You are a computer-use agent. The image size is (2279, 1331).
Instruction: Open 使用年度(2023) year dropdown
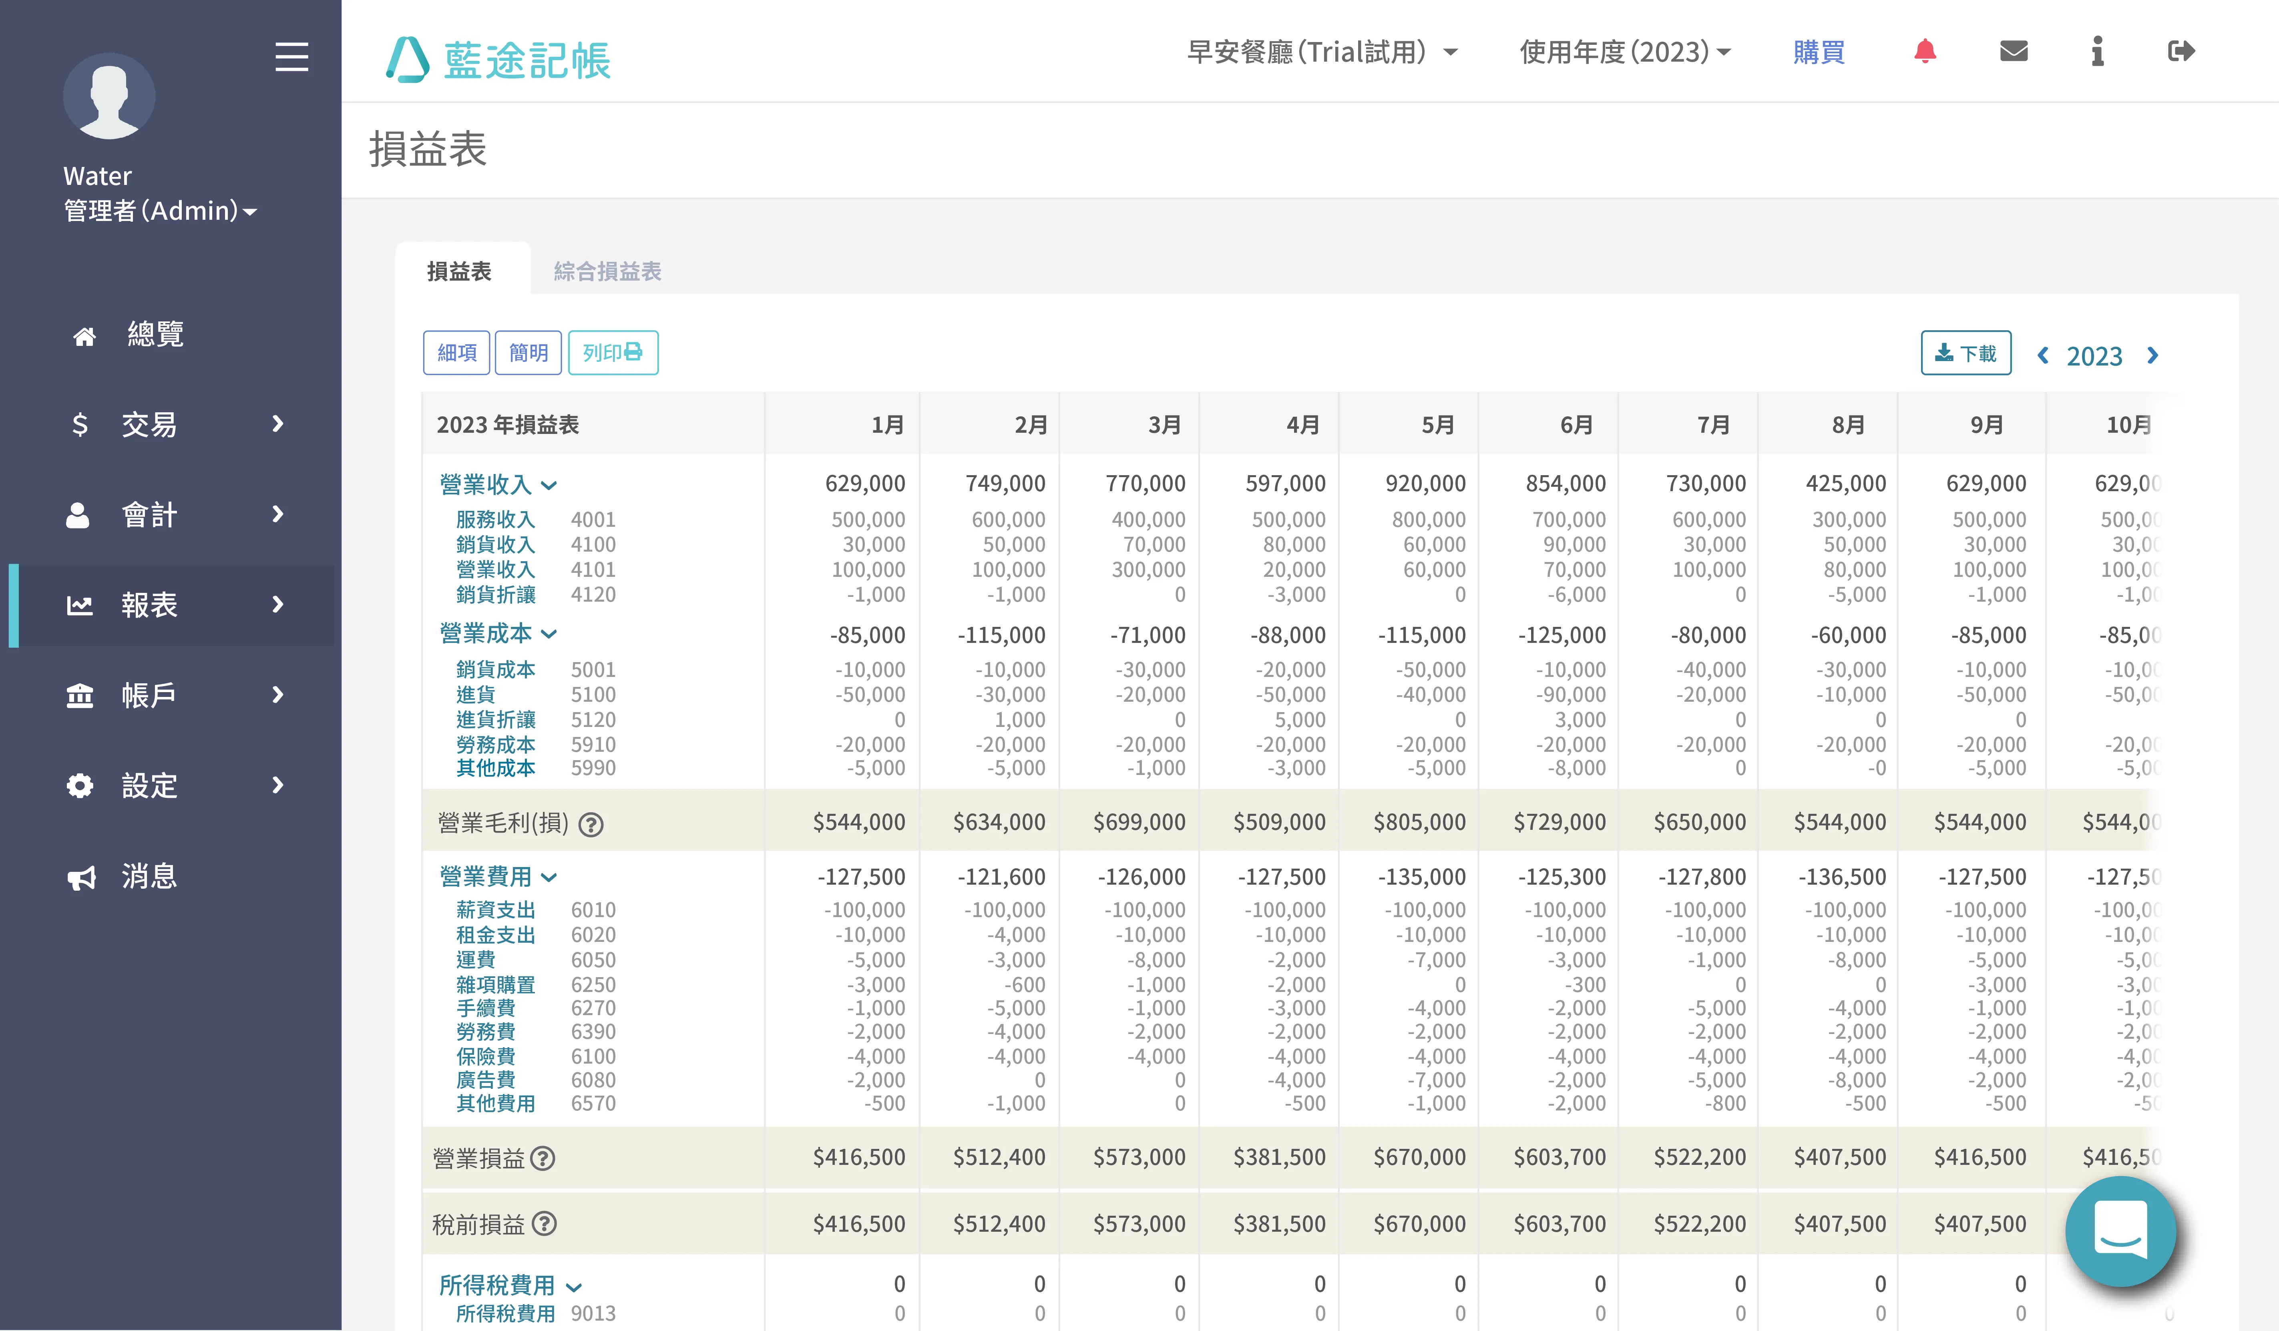point(1625,52)
